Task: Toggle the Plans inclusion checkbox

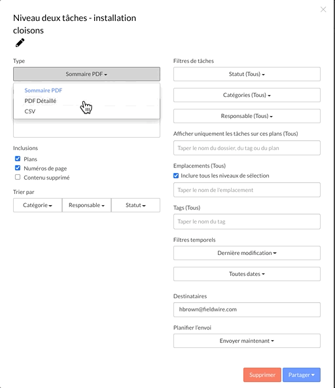Action: point(18,159)
